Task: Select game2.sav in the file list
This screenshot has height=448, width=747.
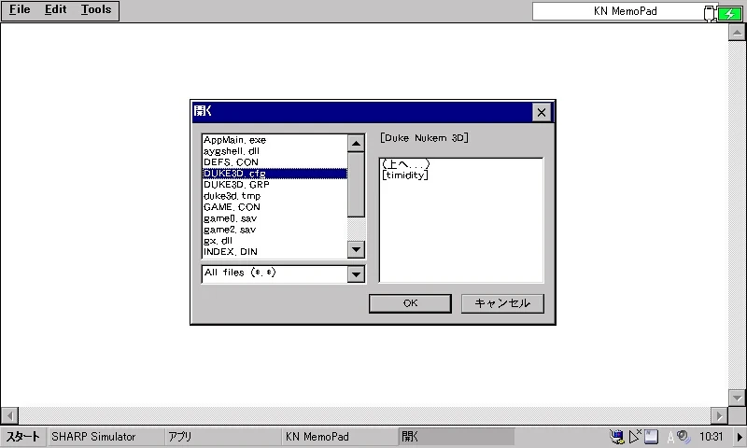Action: click(275, 230)
